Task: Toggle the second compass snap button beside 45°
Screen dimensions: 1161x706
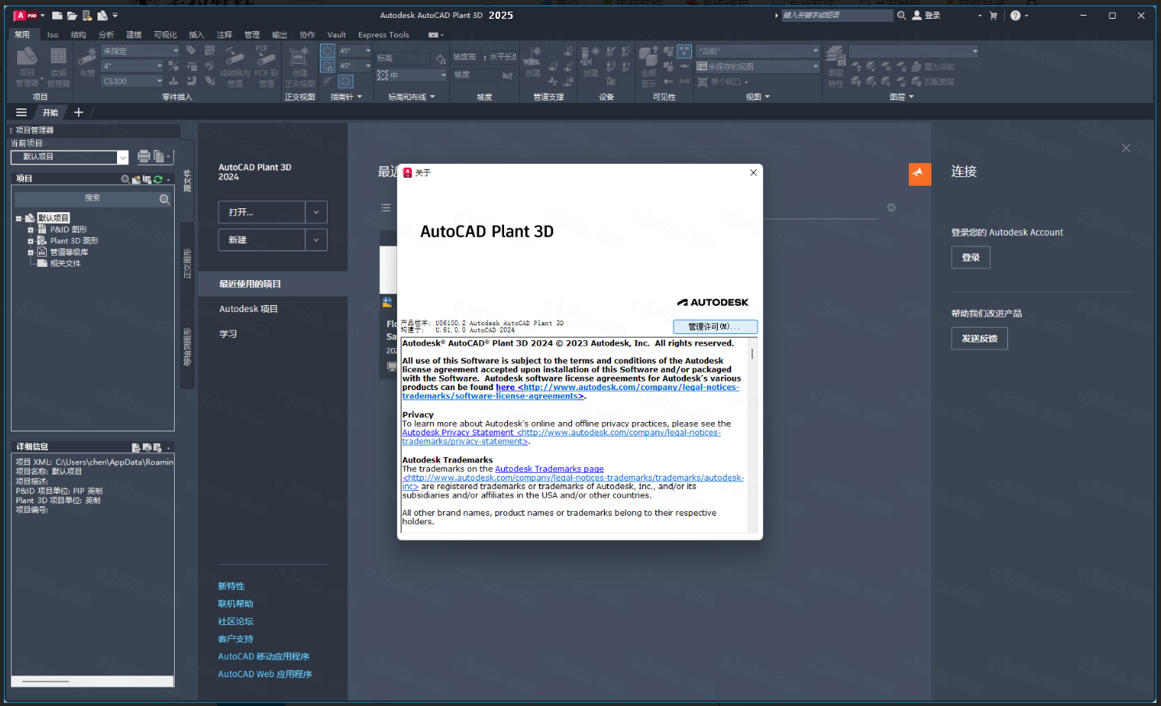Action: point(328,66)
